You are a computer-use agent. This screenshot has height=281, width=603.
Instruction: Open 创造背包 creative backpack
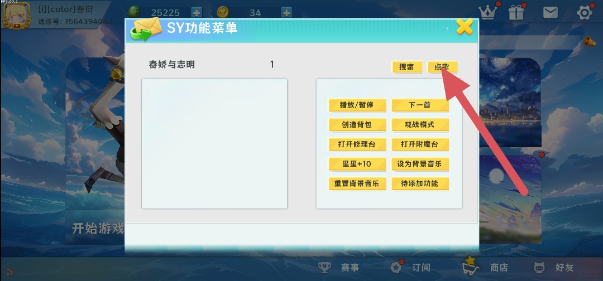(x=357, y=125)
